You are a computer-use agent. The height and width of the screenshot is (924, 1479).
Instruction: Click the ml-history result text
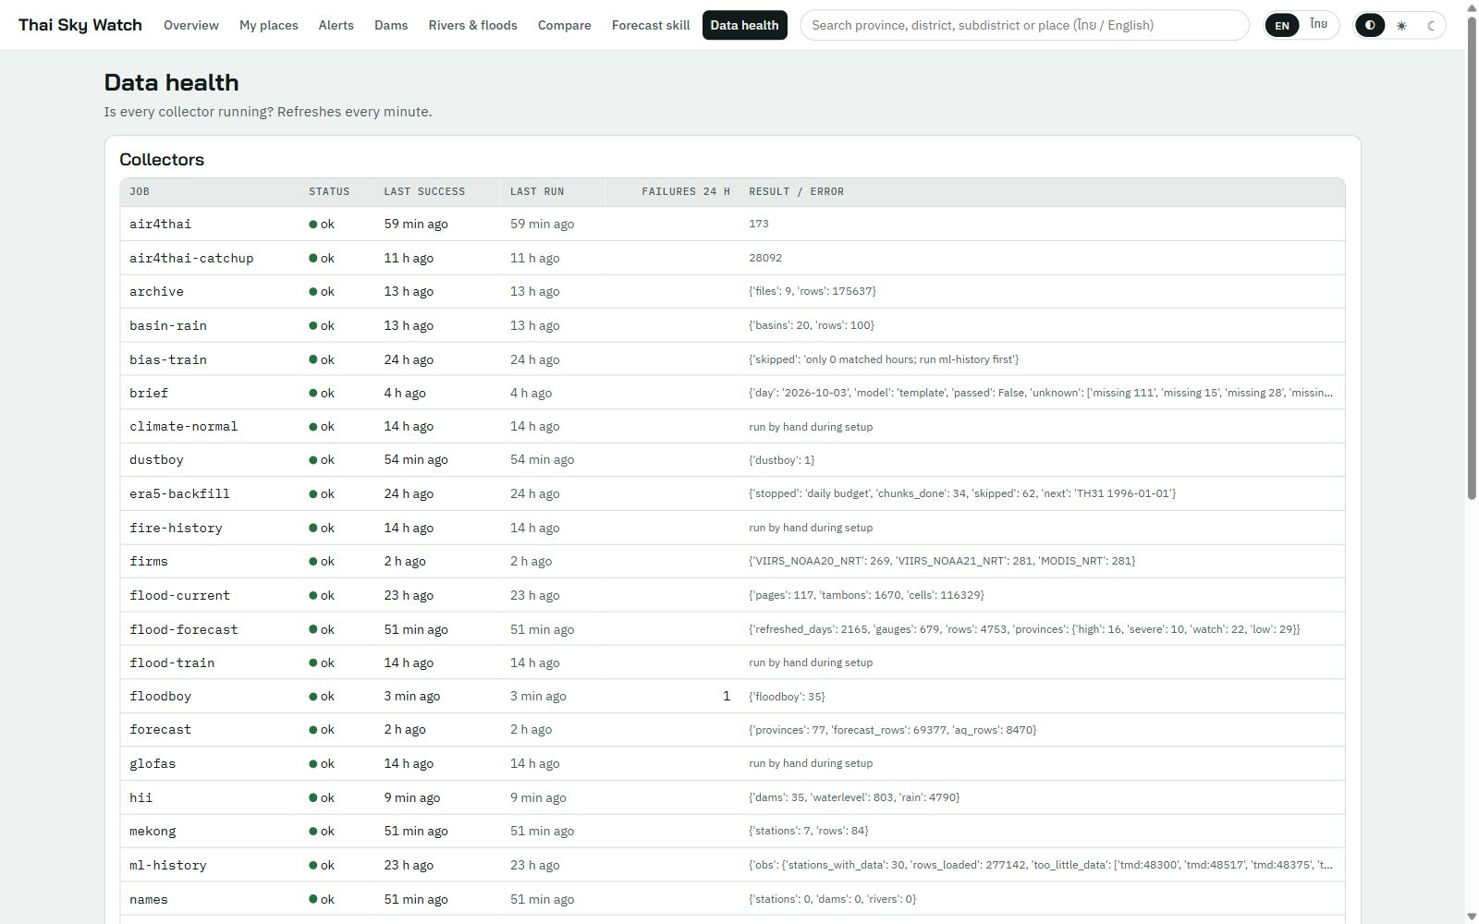point(1041,865)
